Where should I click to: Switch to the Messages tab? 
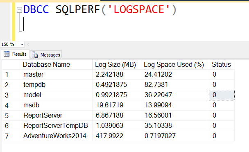tap(46, 54)
